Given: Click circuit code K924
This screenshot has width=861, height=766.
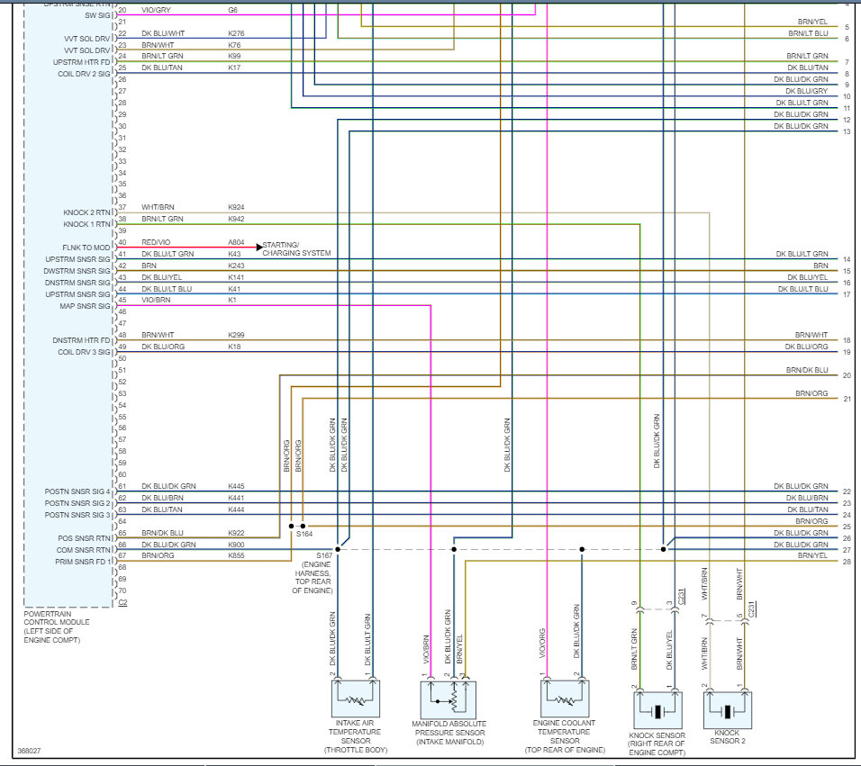Looking at the screenshot, I should (236, 207).
